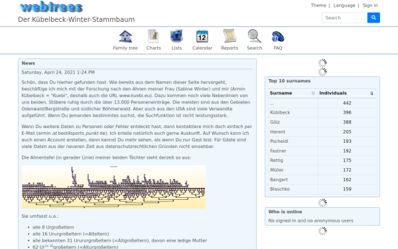Open the Gölz surname link
The height and width of the screenshot is (249, 398).
coord(275,122)
